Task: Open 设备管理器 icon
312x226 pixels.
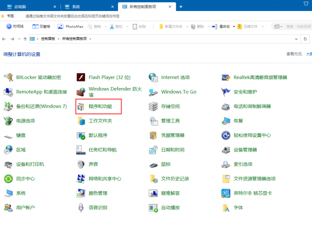Action: (226, 150)
